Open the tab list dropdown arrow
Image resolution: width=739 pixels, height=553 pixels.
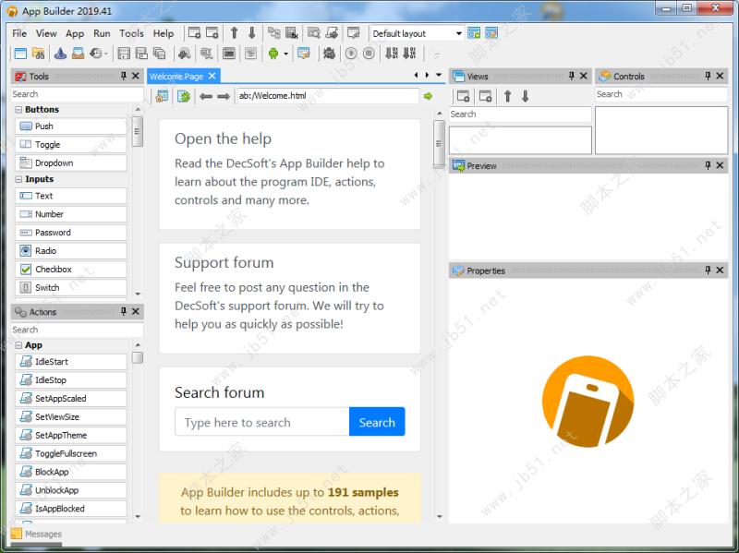tap(439, 75)
